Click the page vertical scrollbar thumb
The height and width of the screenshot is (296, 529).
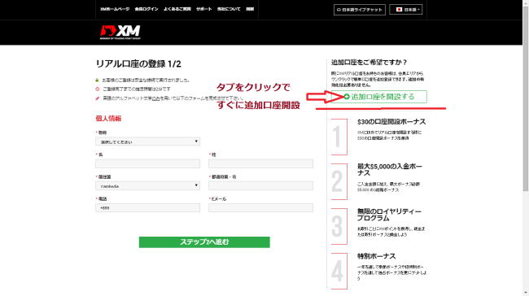526,98
